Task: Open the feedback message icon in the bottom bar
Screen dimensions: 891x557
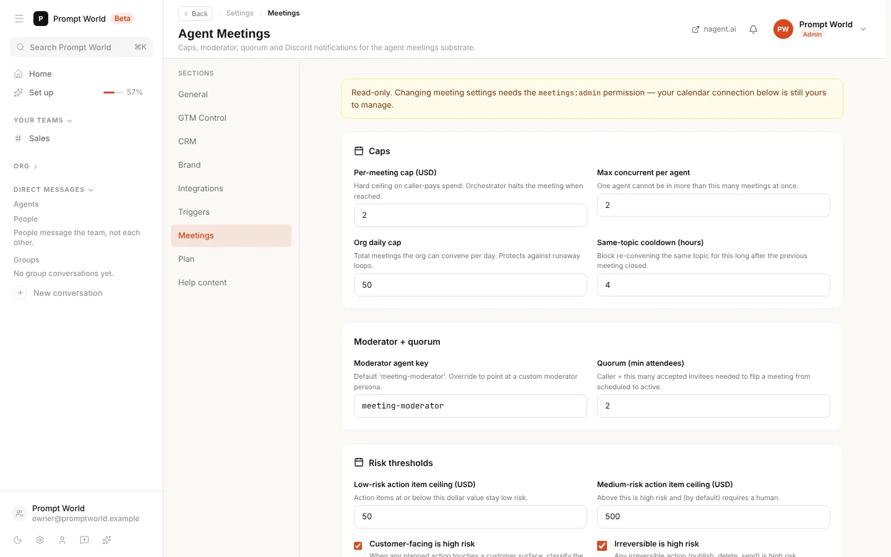Action: click(85, 540)
